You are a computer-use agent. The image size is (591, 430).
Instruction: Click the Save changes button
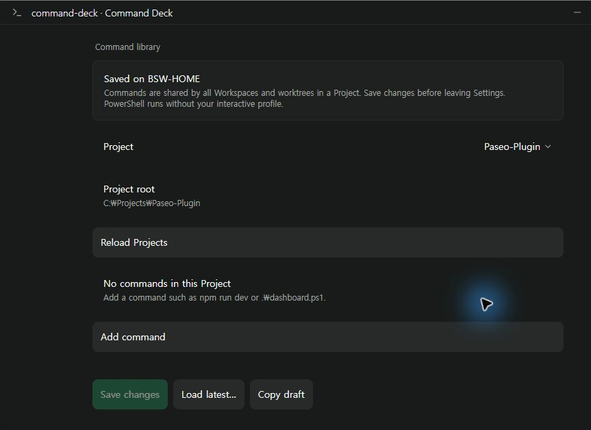[x=130, y=394]
